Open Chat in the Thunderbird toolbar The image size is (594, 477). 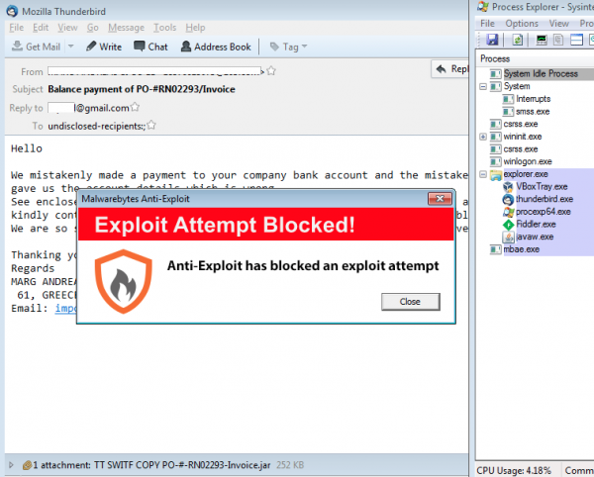150,47
